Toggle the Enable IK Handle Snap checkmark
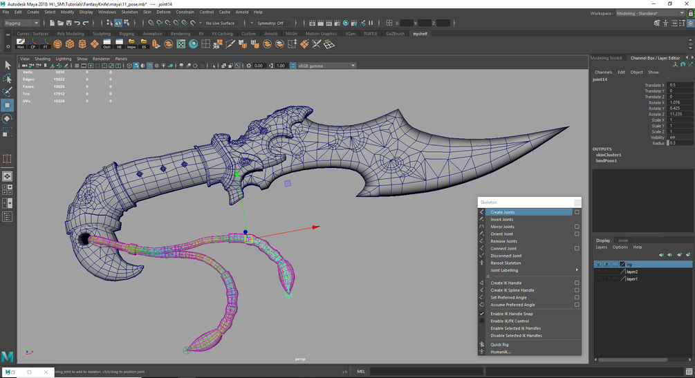The width and height of the screenshot is (695, 378). [482, 314]
